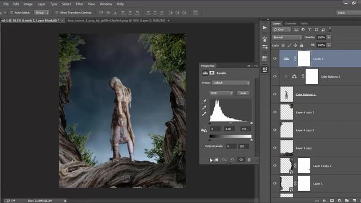Hide the Layer 1 copy 2 layer

(275, 165)
